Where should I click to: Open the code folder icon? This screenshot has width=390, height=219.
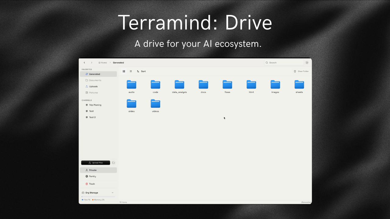[x=155, y=85]
